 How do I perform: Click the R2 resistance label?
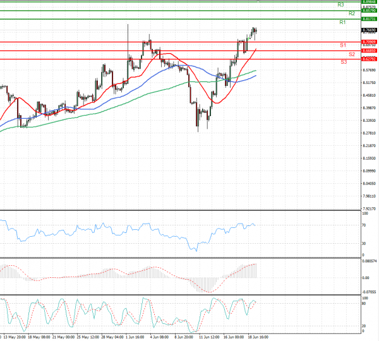(352, 13)
